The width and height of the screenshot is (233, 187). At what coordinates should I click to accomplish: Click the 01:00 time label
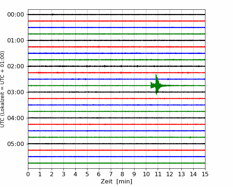16,40
